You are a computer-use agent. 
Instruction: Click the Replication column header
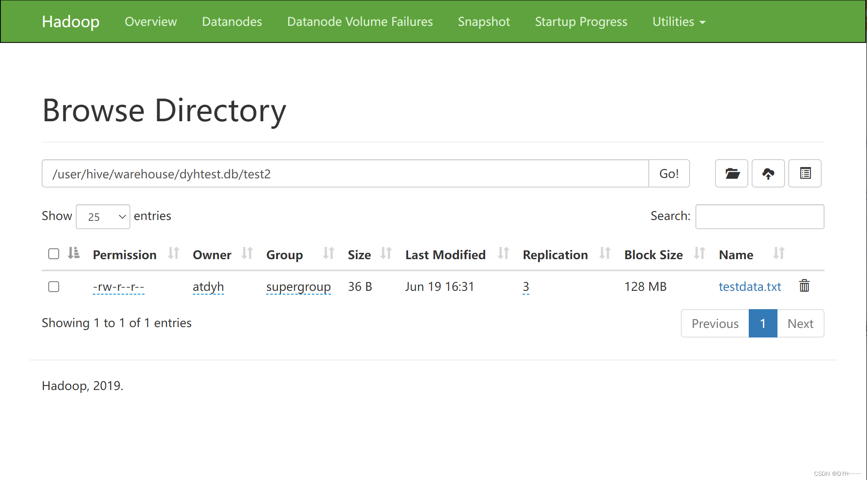click(x=556, y=255)
